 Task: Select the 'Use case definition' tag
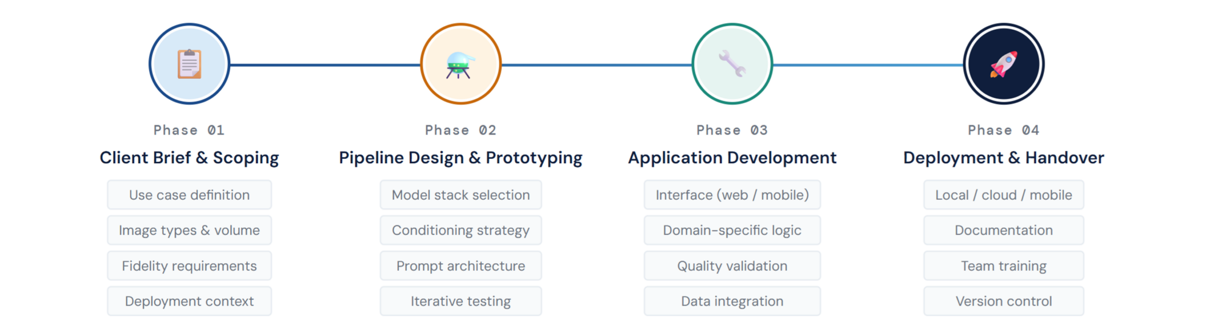tap(189, 195)
